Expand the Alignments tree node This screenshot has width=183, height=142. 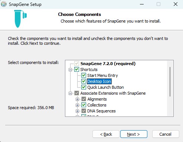click(x=77, y=99)
